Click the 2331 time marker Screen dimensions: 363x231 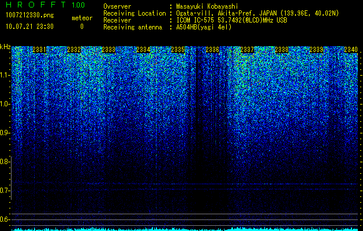click(x=39, y=50)
